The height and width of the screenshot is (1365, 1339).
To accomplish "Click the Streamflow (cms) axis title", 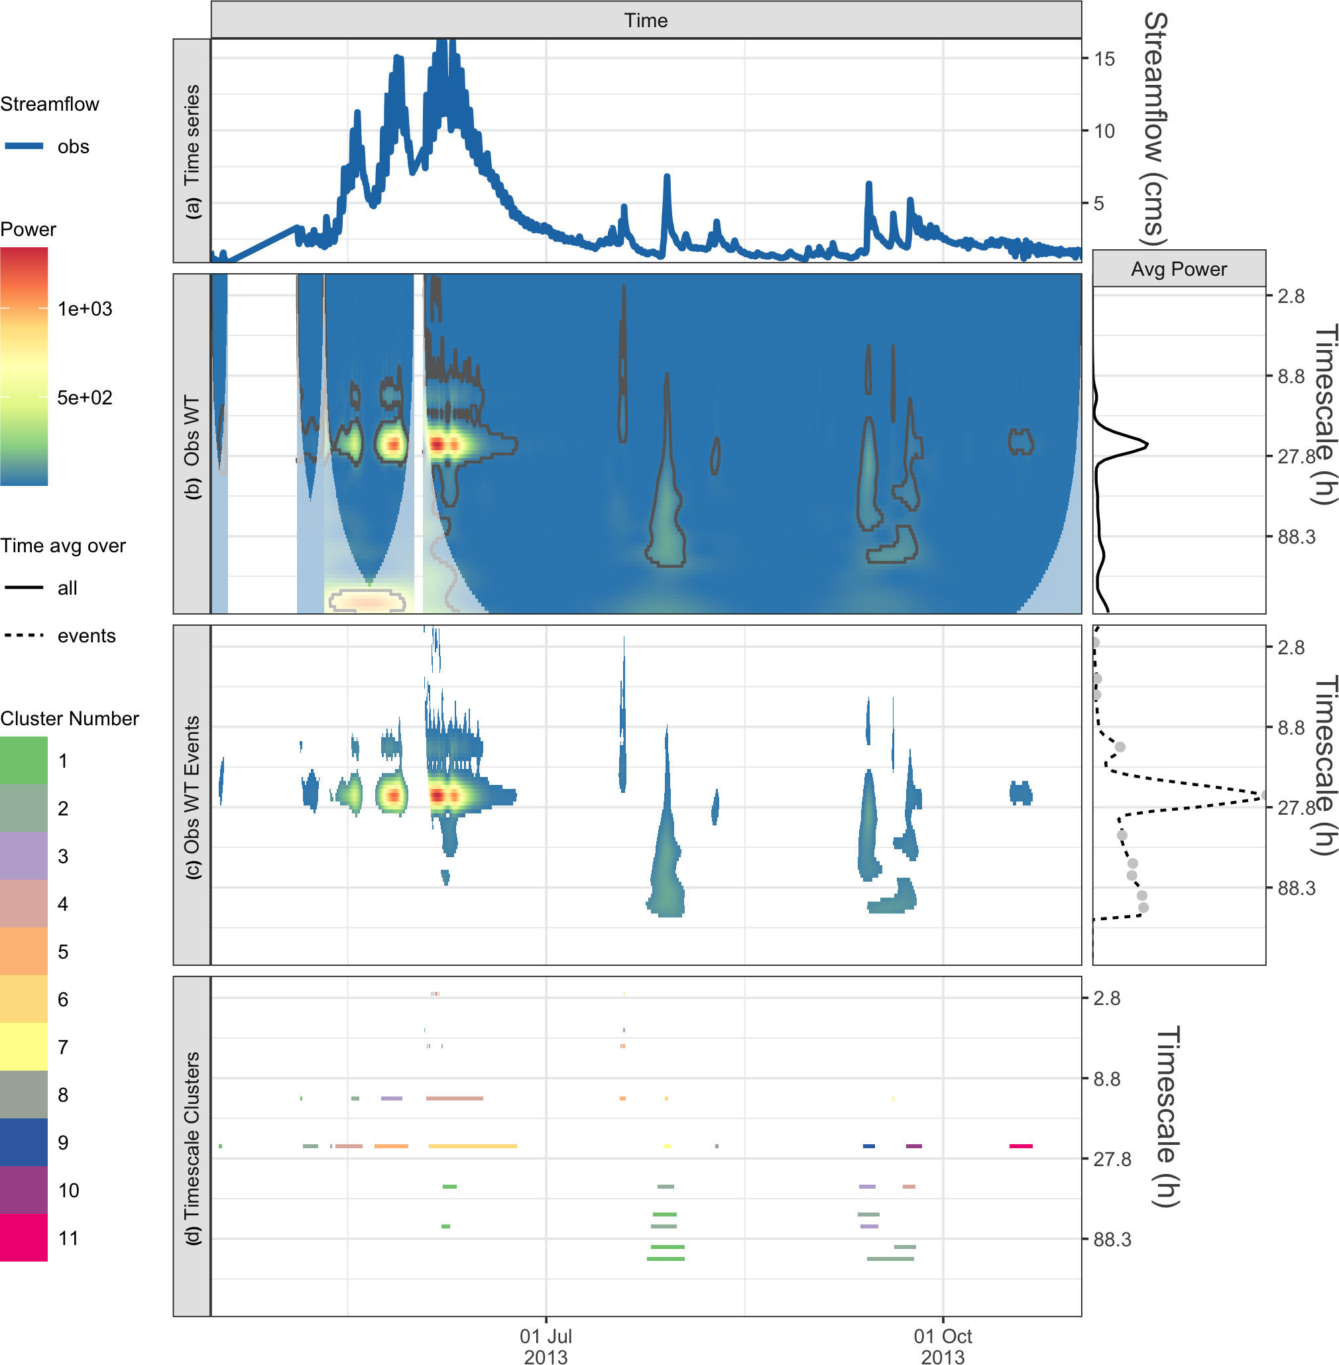I will (1155, 128).
